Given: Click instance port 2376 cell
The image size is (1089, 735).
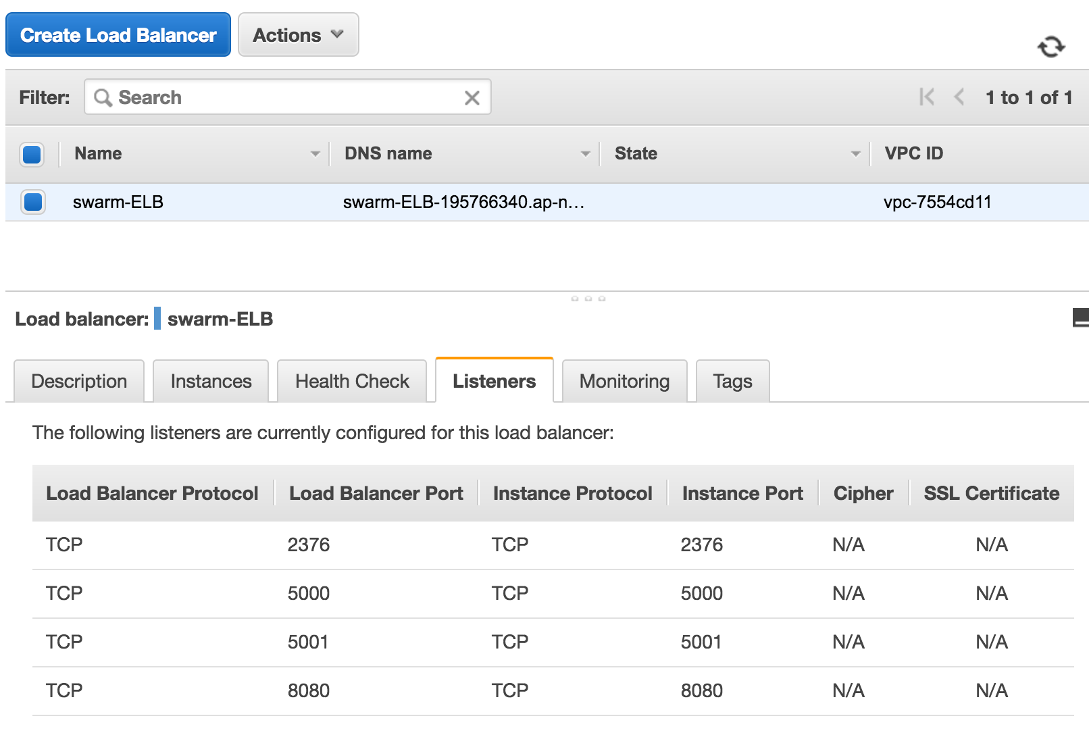Looking at the screenshot, I should pos(702,544).
